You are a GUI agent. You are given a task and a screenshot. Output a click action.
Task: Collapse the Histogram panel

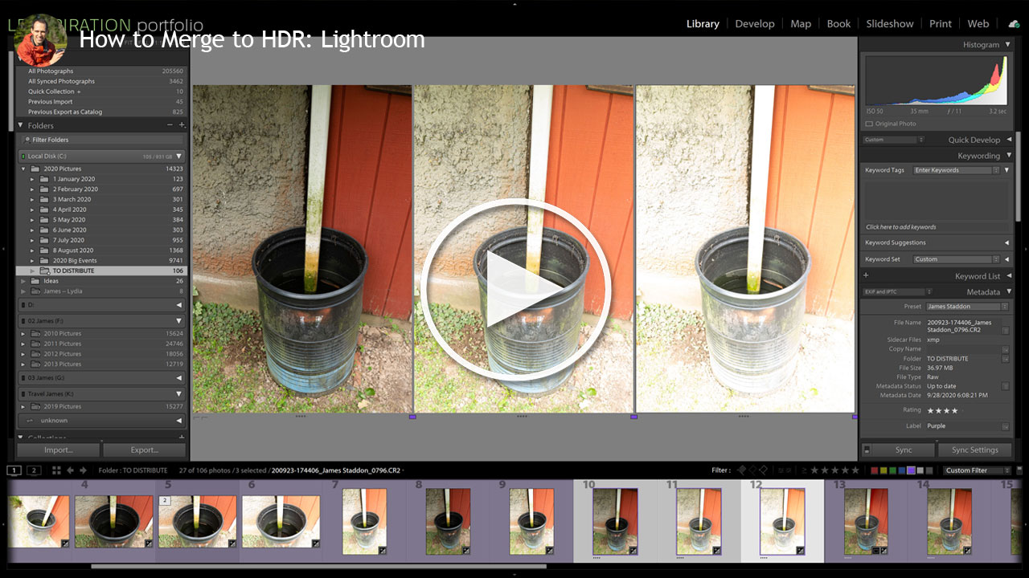[x=1009, y=45]
